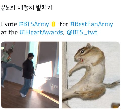This screenshot has height=110, width=121.
Task: Follow the #iHeartAwards hashtag link
Action: tap(41, 32)
